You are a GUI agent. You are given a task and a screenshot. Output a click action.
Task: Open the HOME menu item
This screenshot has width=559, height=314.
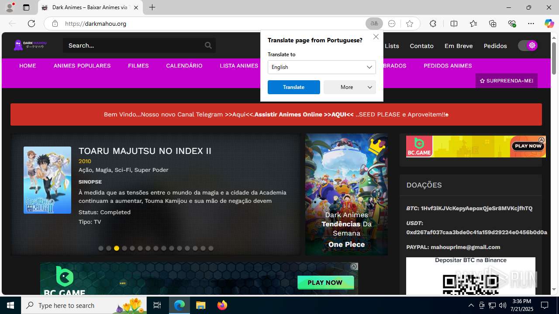point(28,66)
